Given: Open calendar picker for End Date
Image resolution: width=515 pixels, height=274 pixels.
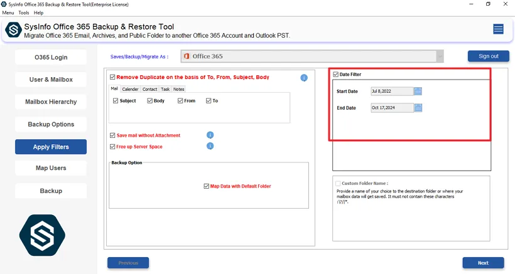Looking at the screenshot, I should click(418, 108).
